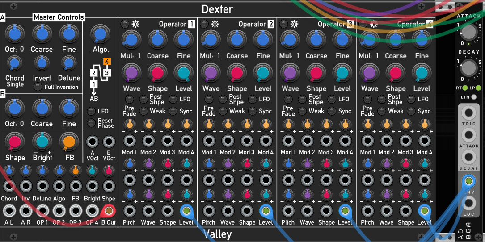Click the B Out output jack
The height and width of the screenshot is (242, 485).
point(109,211)
